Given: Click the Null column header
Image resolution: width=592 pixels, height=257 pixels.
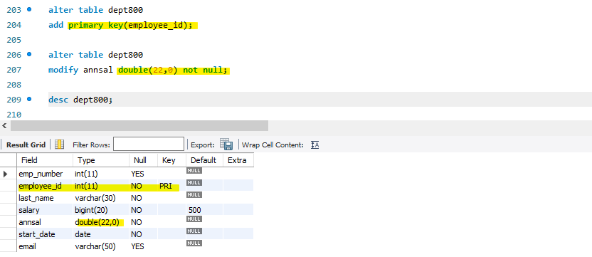Looking at the screenshot, I should point(143,160).
